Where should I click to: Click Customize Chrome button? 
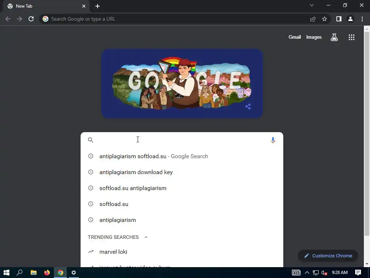tap(328, 256)
